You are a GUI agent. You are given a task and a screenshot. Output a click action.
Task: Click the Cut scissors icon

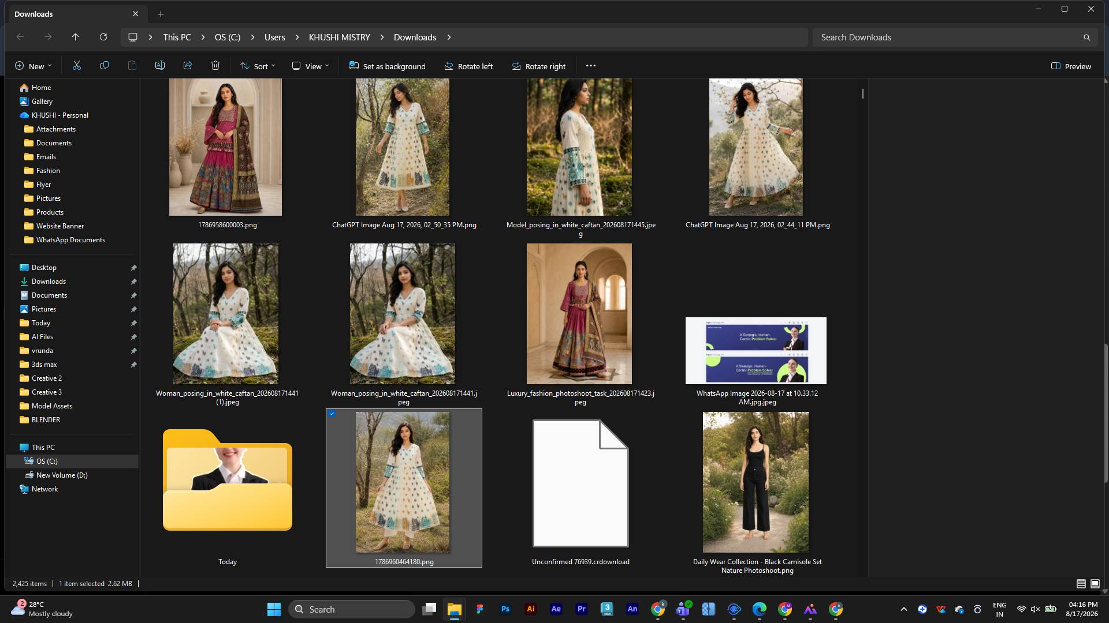click(76, 66)
